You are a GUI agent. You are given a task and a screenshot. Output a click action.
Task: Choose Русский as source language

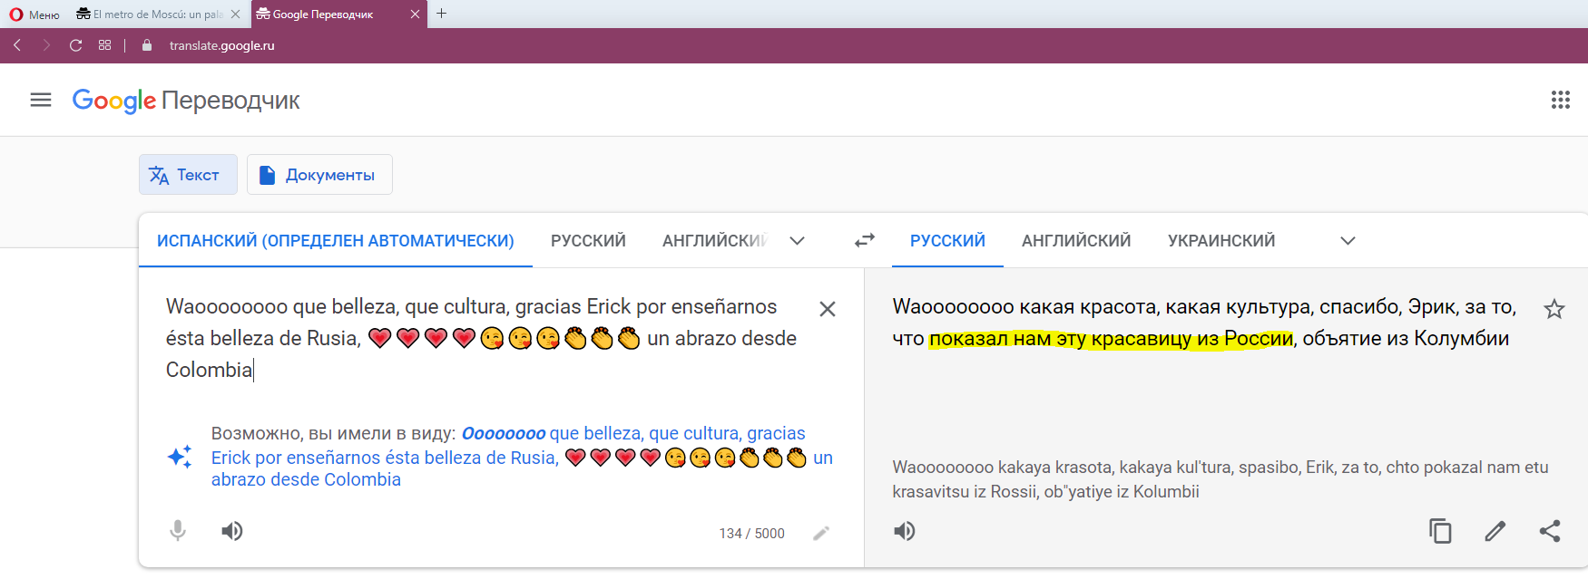pyautogui.click(x=588, y=241)
